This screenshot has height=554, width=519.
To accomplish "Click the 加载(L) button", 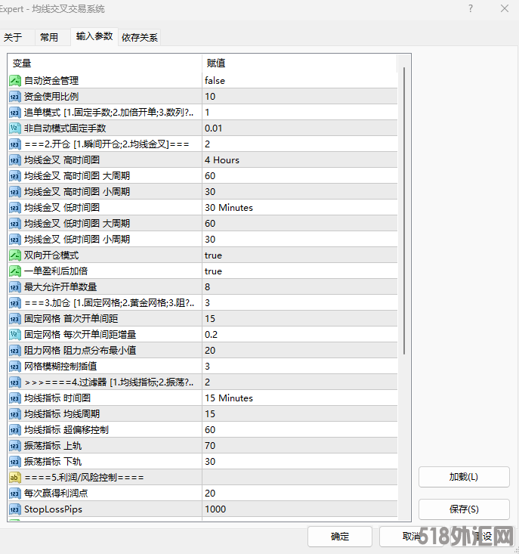I will pyautogui.click(x=463, y=477).
